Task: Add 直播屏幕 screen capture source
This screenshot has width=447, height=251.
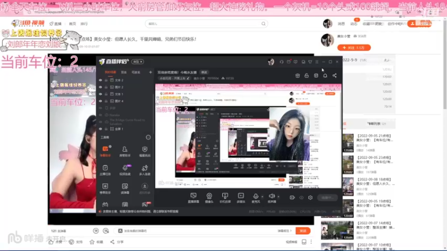Action: [x=193, y=198]
